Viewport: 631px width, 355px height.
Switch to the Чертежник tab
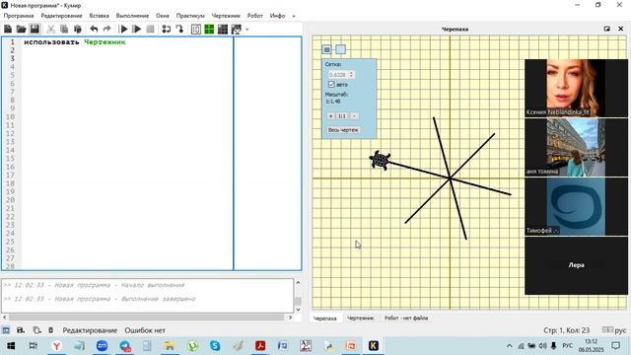pyautogui.click(x=360, y=318)
